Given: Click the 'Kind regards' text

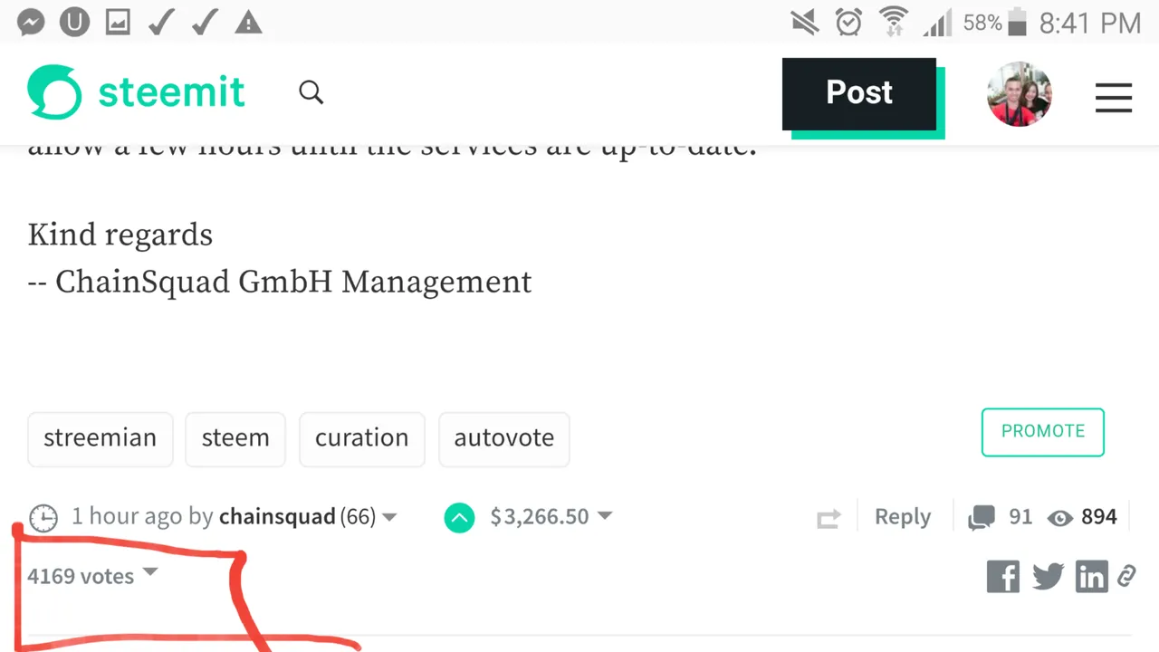Looking at the screenshot, I should (x=120, y=235).
